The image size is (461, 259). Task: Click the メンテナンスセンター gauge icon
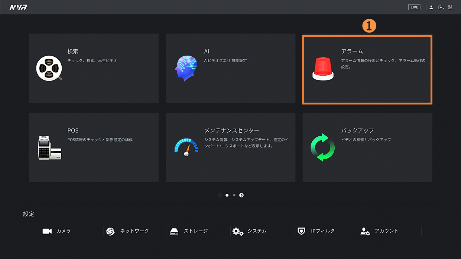[186, 147]
